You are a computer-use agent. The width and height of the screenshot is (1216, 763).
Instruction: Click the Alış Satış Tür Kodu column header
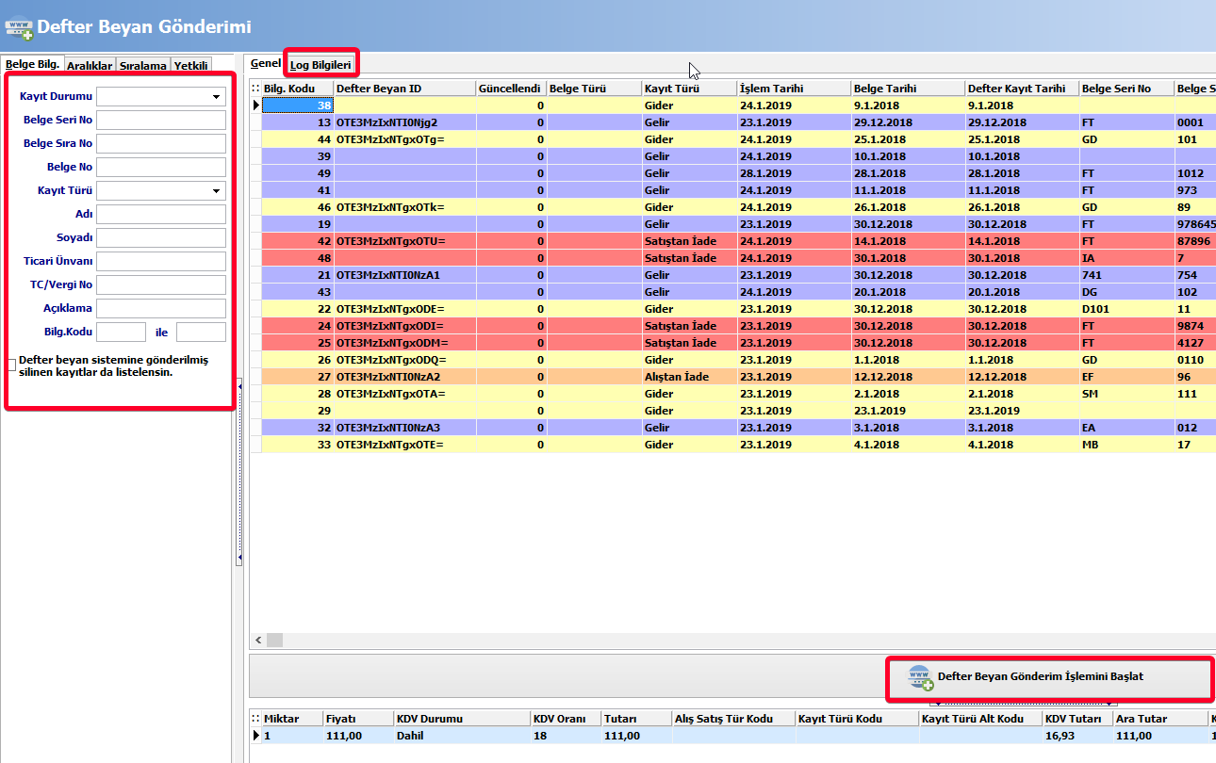click(x=733, y=719)
